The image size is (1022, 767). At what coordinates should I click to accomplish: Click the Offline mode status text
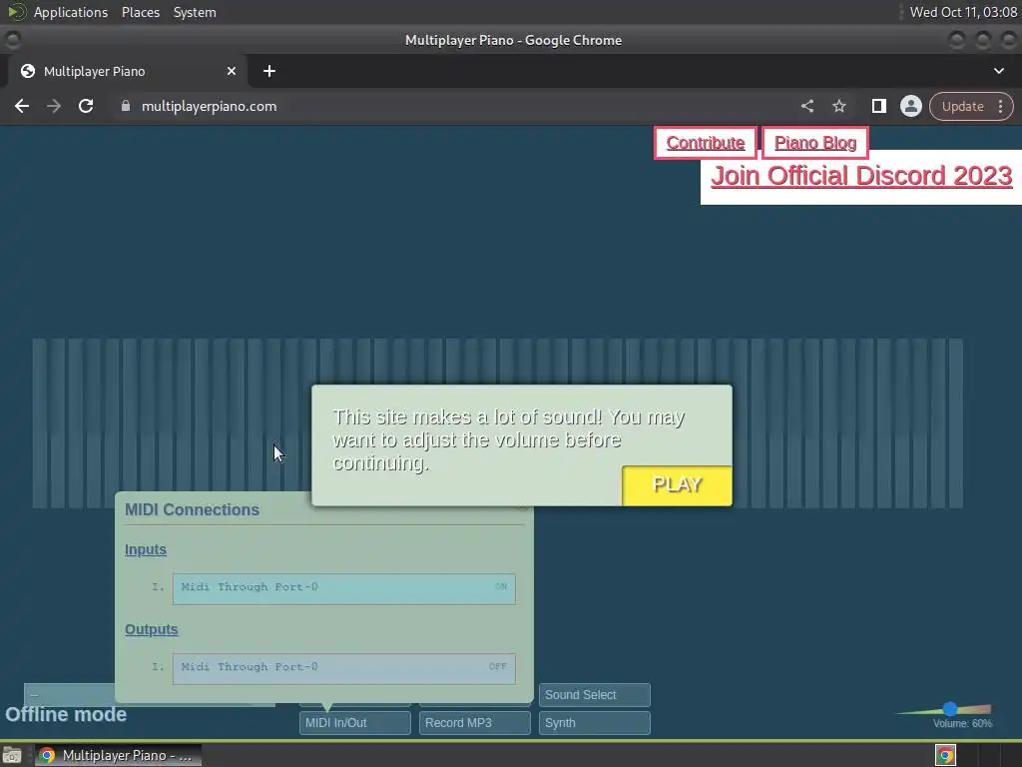tap(66, 714)
